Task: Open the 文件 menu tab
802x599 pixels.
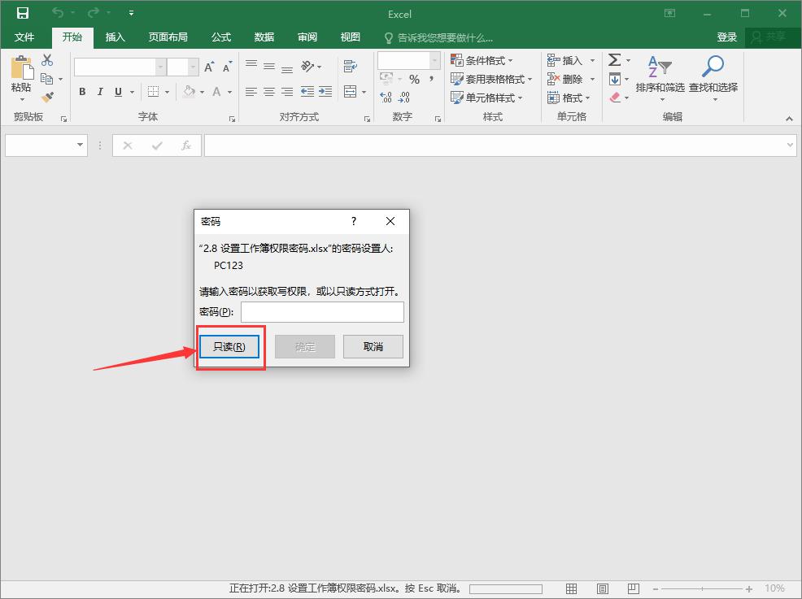Action: (x=24, y=37)
